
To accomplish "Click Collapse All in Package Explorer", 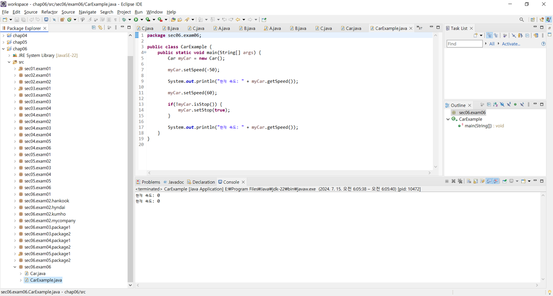I will tap(93, 28).
